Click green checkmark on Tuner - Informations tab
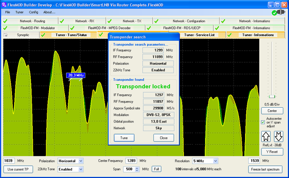Screen dimensions: 289x178 click(229, 35)
